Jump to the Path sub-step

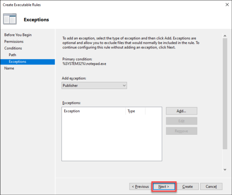pyautogui.click(x=12, y=55)
